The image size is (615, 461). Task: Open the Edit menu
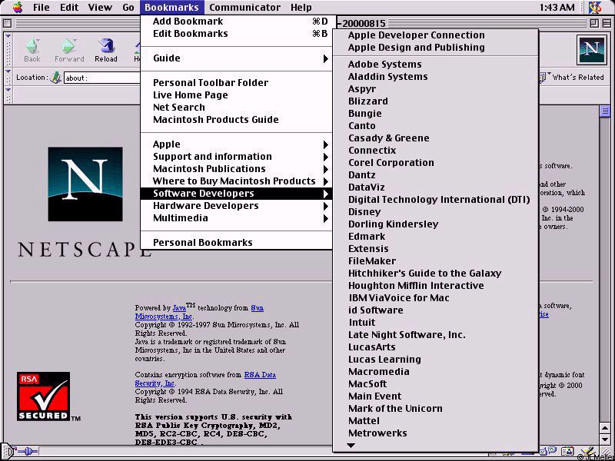pos(69,7)
